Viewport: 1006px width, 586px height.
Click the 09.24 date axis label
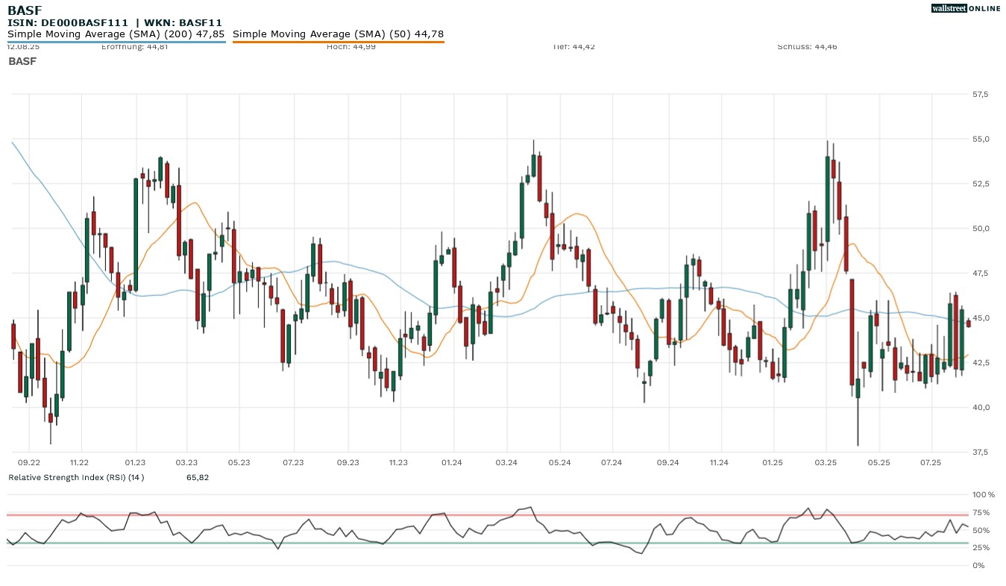pyautogui.click(x=667, y=463)
